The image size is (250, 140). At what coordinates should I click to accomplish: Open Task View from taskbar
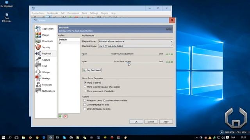16,138
